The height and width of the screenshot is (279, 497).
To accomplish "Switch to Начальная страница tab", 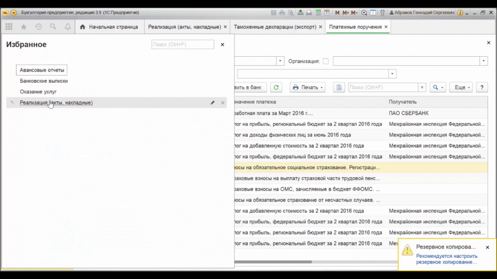I will click(x=109, y=27).
